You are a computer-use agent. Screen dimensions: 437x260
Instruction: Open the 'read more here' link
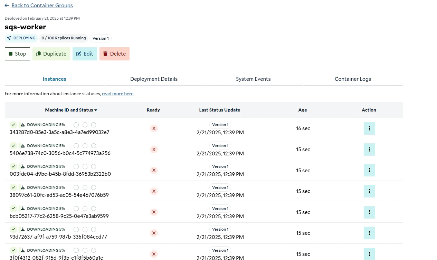118,94
